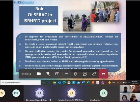Open clock and calendar showing 9:54 AM
This screenshot has height=102, width=140.
[x=134, y=83]
